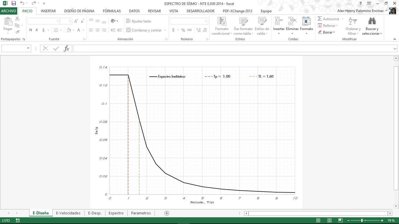Click the Autosuma button
The width and height of the screenshot is (399, 224).
tap(328, 19)
